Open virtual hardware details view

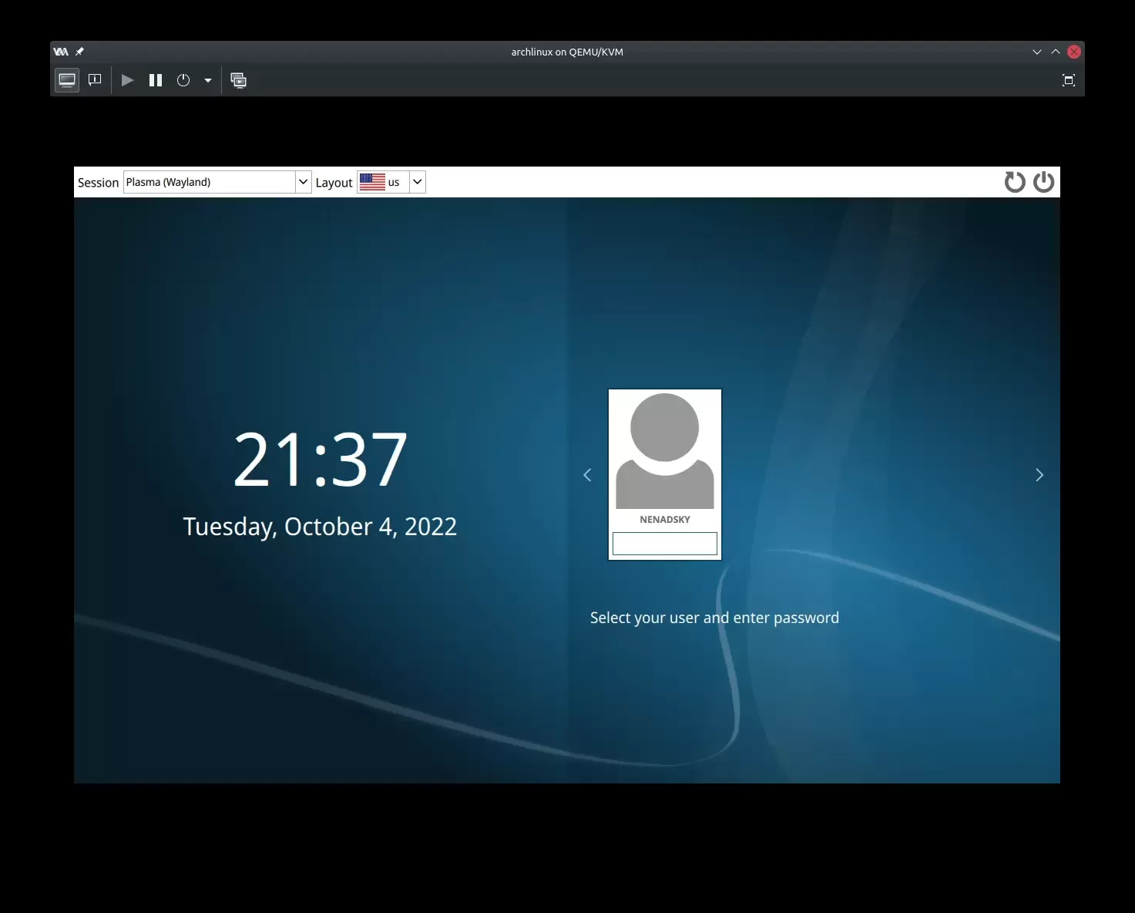(95, 80)
